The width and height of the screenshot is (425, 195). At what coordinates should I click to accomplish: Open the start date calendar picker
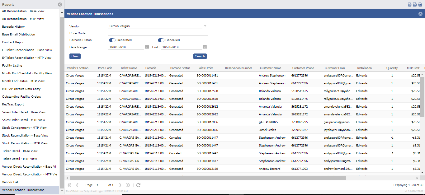click(147, 47)
